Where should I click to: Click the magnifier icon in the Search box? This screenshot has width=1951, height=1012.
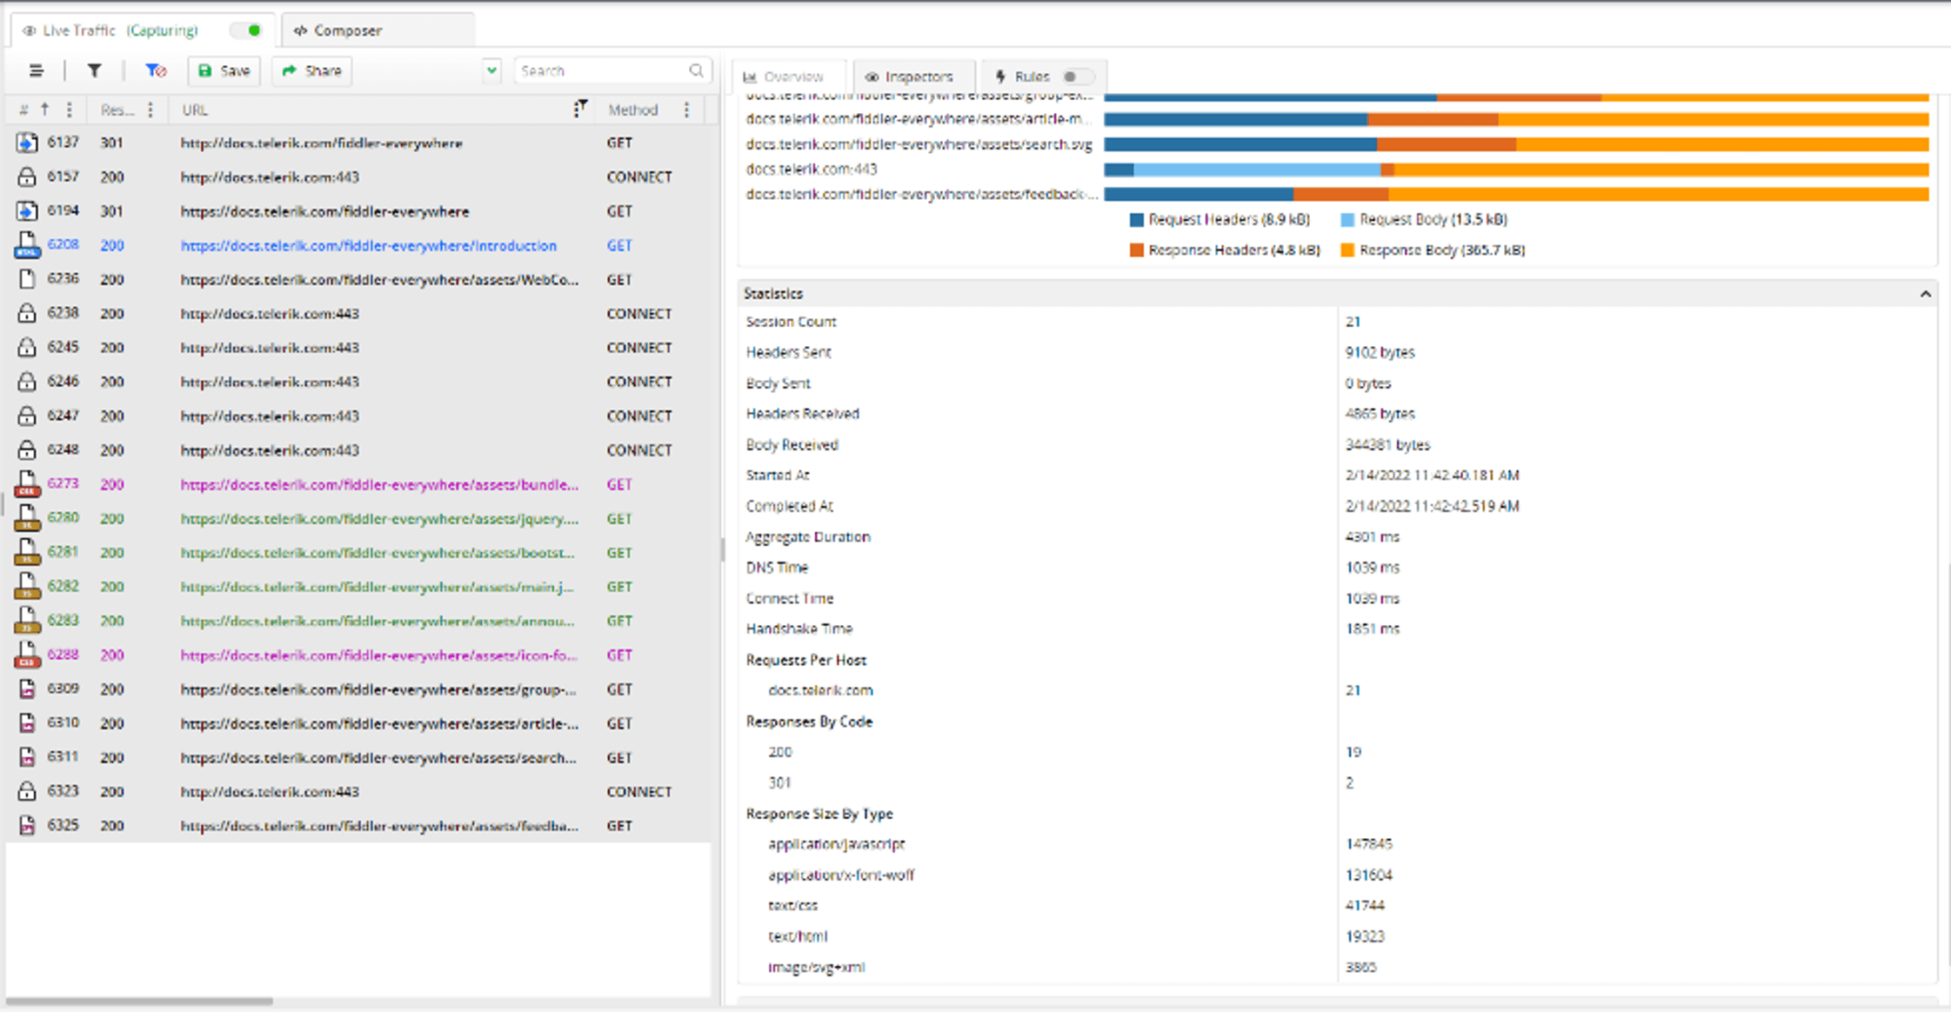click(x=696, y=70)
